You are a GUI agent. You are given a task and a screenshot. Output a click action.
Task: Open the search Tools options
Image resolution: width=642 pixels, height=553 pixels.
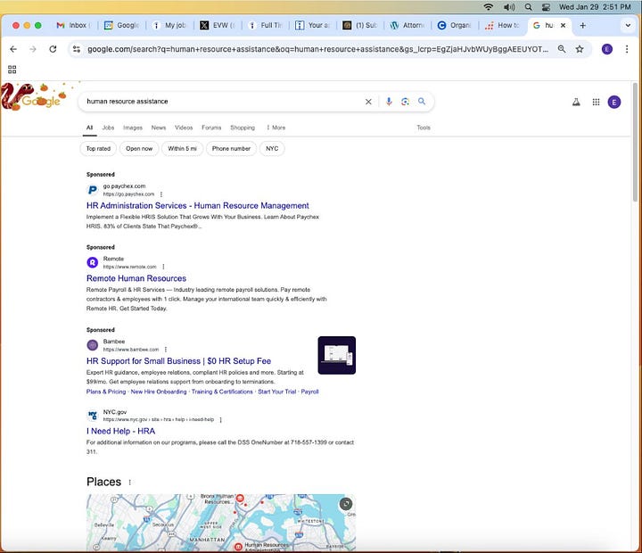point(424,128)
